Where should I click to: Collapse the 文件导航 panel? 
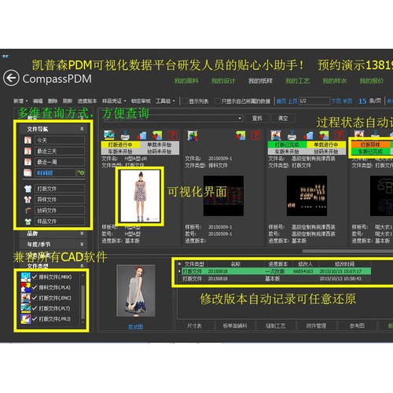pos(82,129)
